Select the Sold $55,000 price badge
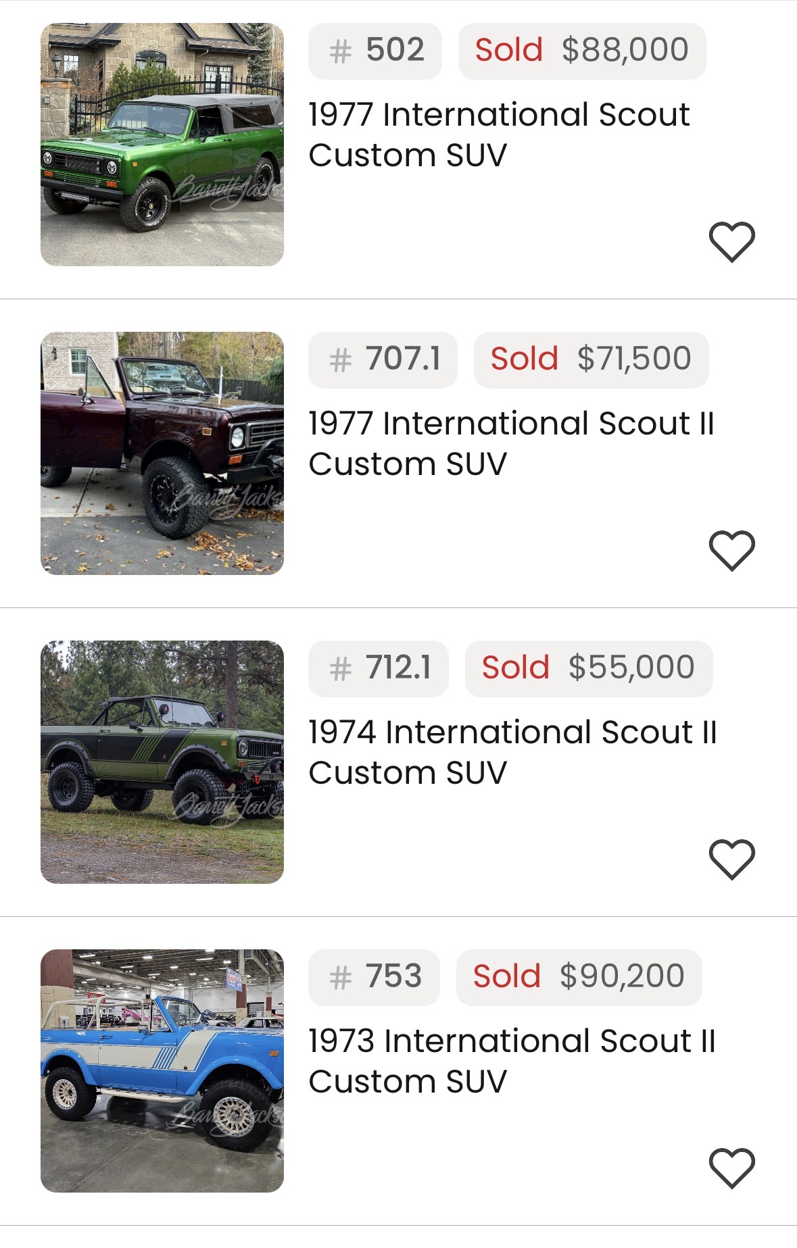 click(x=588, y=668)
